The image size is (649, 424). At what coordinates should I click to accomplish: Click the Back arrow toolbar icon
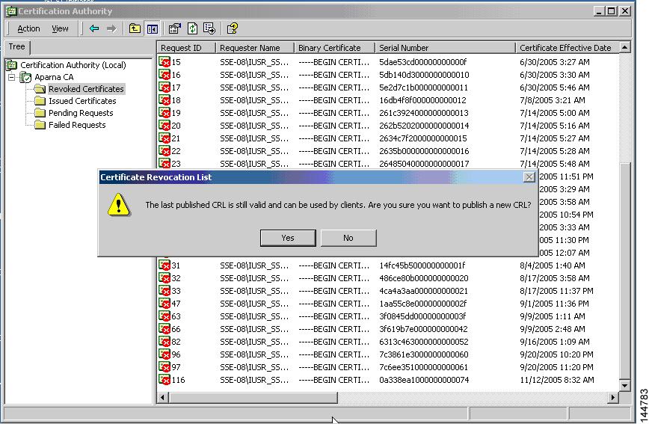(94, 28)
